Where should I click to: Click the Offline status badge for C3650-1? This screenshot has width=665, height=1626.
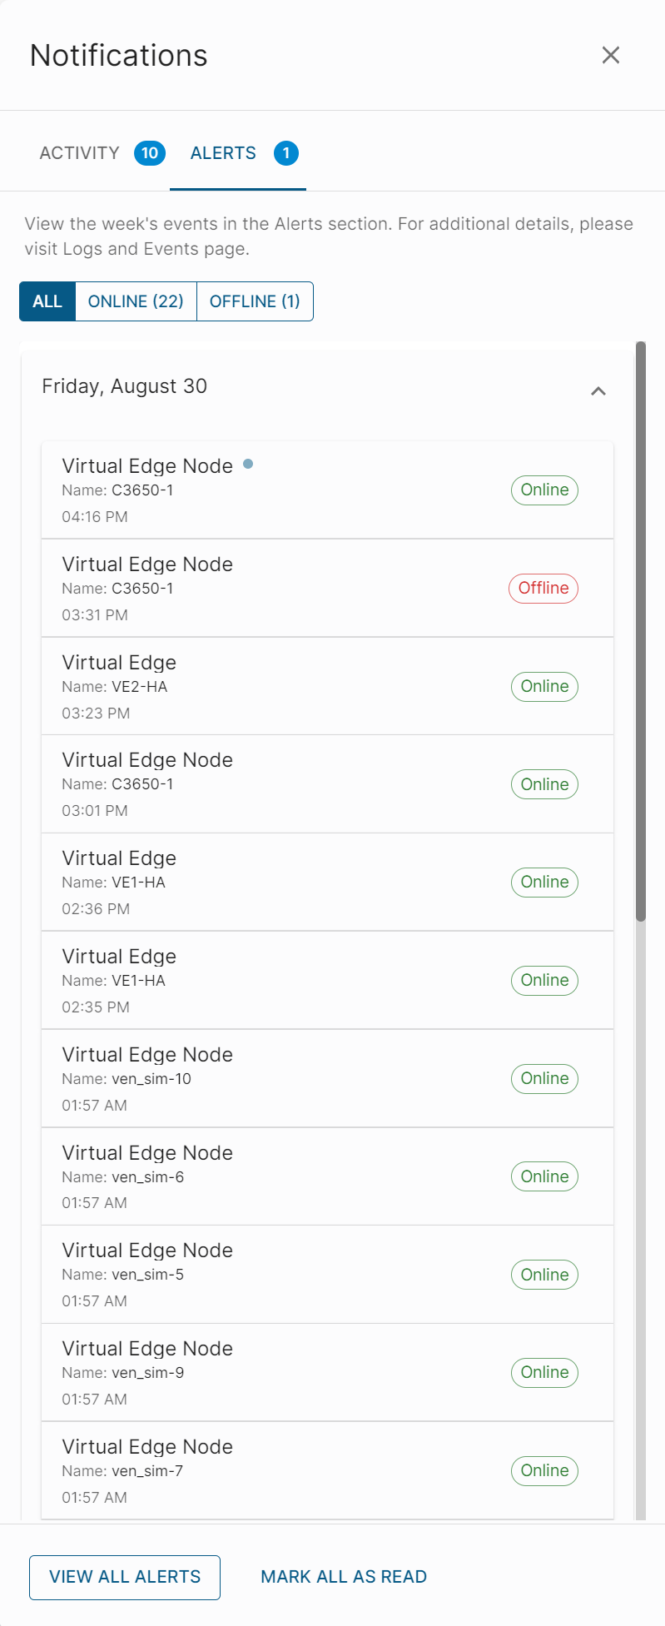pos(543,589)
